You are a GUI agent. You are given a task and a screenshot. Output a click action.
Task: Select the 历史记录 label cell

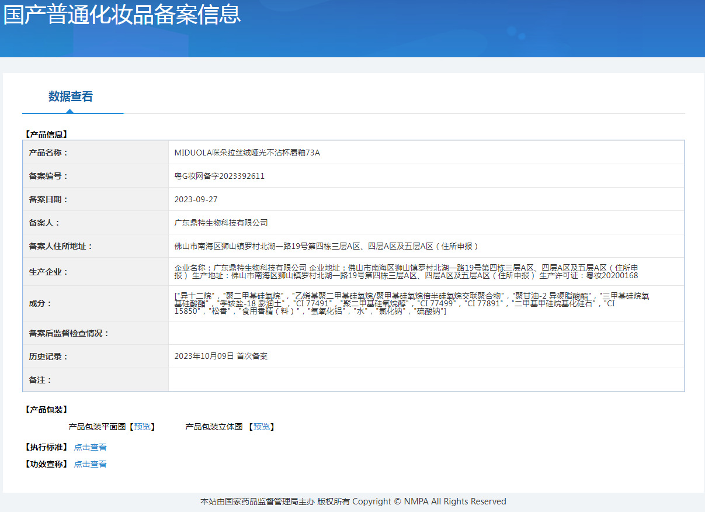96,357
